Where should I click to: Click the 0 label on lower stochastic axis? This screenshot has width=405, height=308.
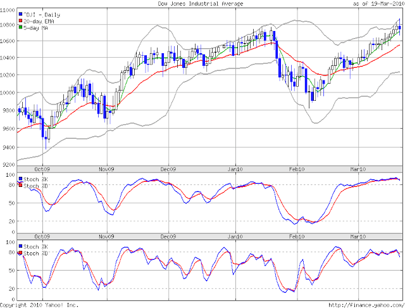pos(13,300)
